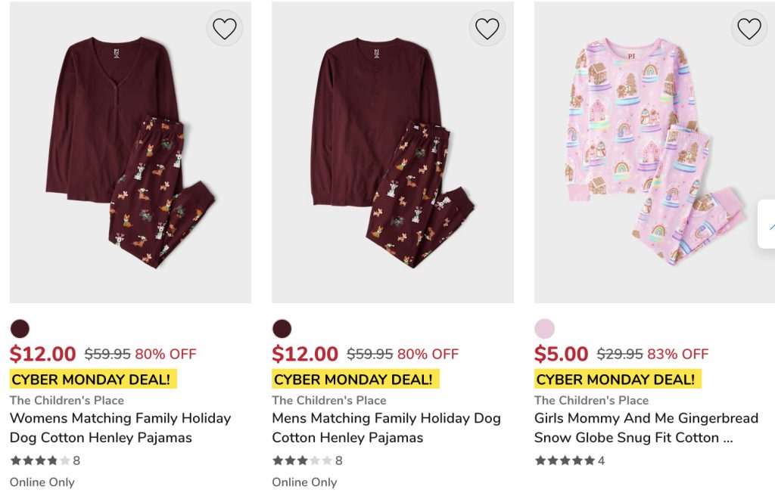Click Cyber Monday Deal badge on Womens pajamas
The width and height of the screenshot is (775, 496).
91,380
